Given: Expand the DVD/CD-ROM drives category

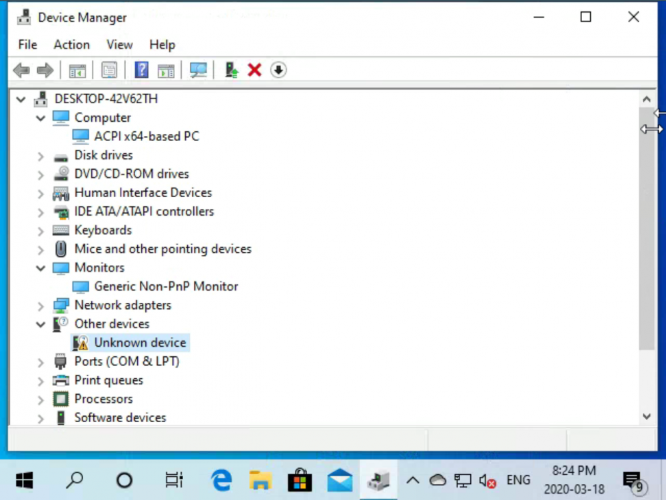Looking at the screenshot, I should pos(41,175).
